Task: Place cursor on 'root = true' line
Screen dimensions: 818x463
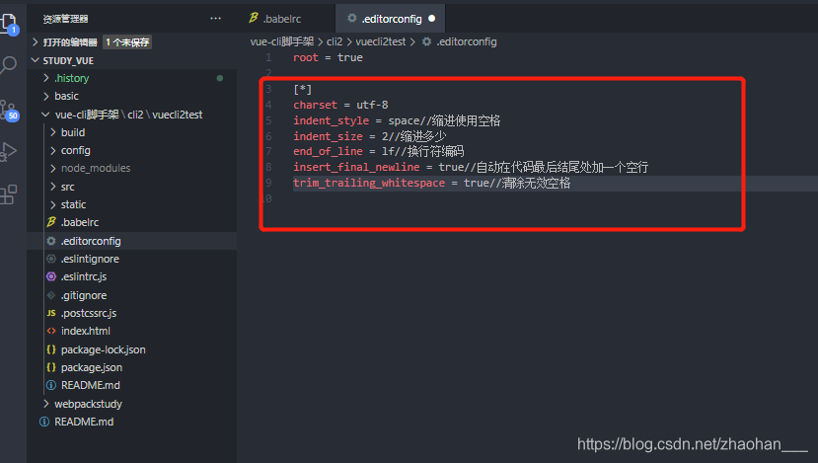Action: pyautogui.click(x=328, y=57)
